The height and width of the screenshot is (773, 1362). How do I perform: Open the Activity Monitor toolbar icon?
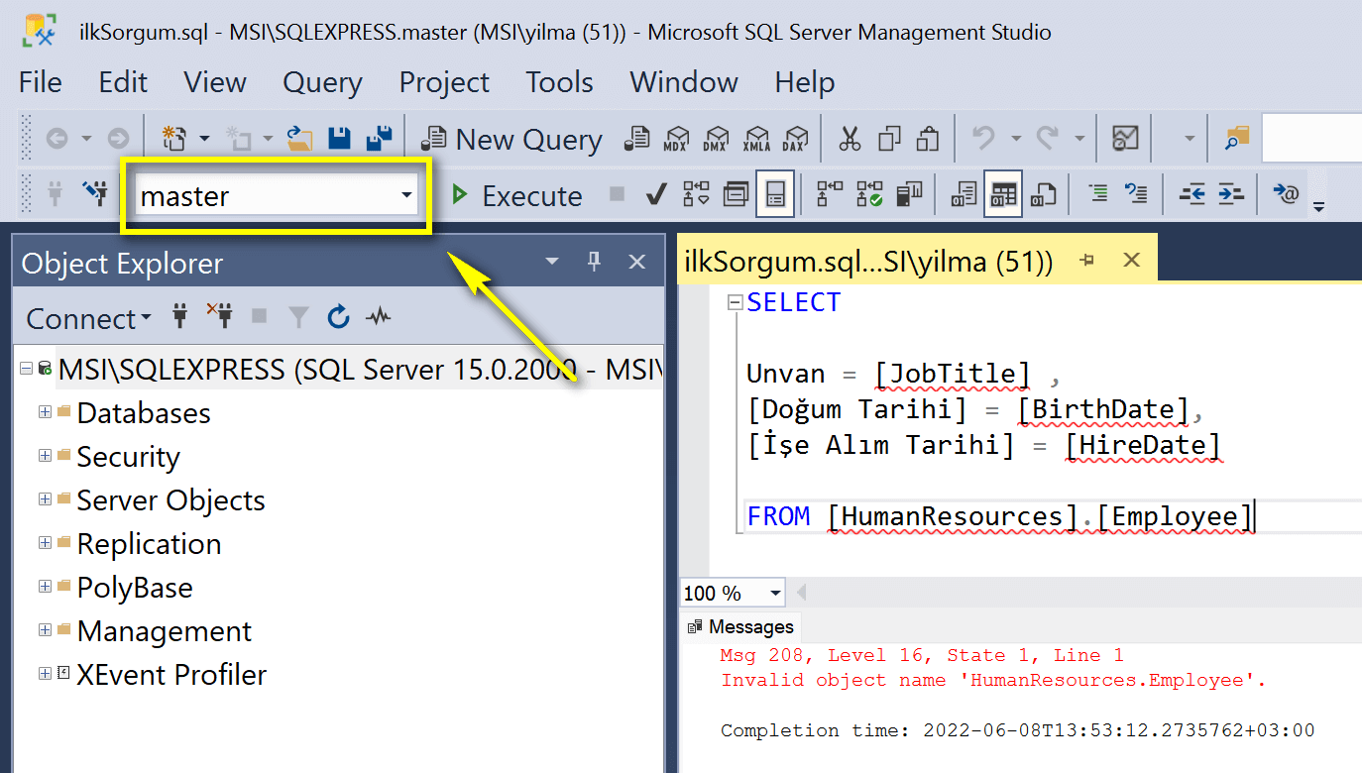[x=1125, y=139]
